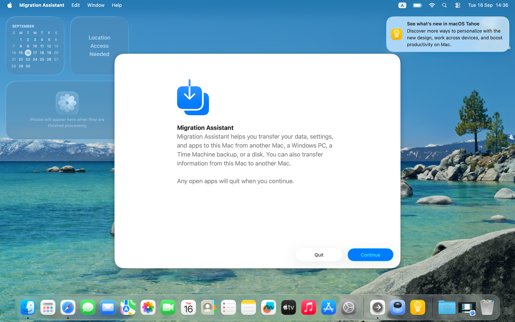Open Mail from the Dock
Screen dimensions: 515x322
(108, 307)
